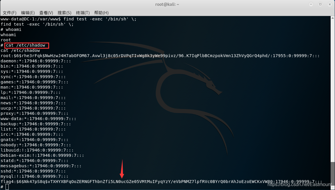Click the 'statd:*:17946' line
This screenshot has height=190, width=335.
[x=34, y=161]
